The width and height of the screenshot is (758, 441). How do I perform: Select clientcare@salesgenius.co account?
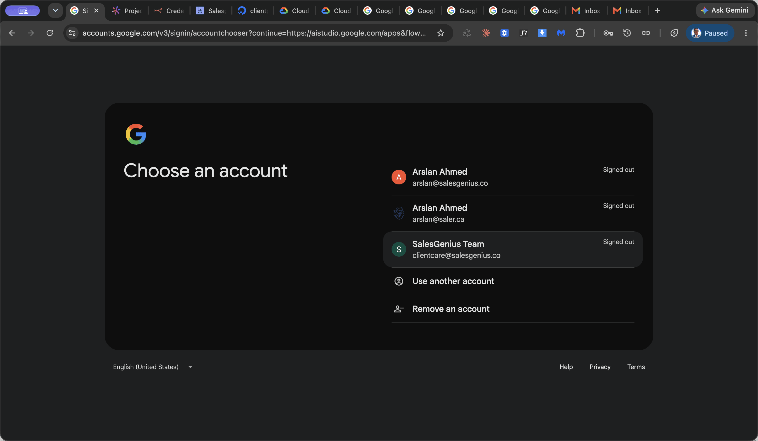click(513, 249)
